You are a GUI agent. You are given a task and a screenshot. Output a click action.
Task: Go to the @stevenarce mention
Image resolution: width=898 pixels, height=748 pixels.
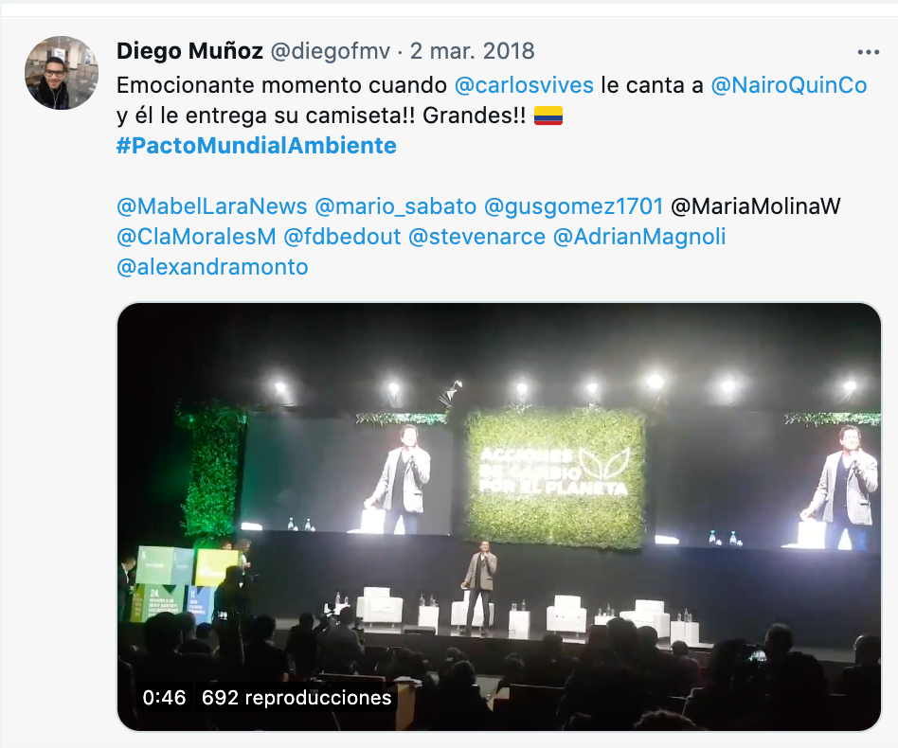(476, 237)
